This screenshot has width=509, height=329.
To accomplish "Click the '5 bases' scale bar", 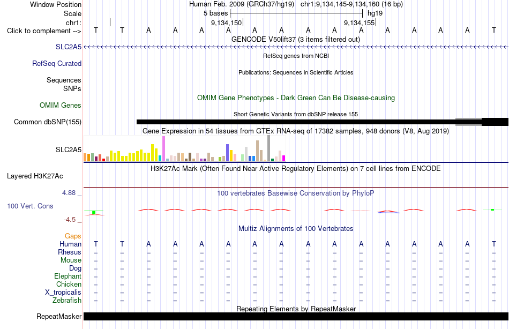I will tap(296, 13).
